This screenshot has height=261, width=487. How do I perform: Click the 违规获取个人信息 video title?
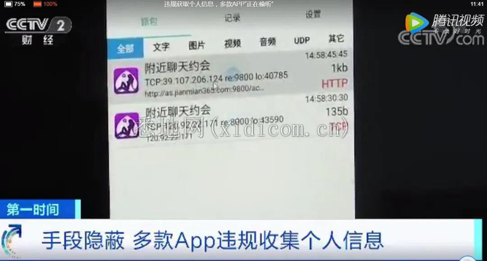pyautogui.click(x=219, y=4)
